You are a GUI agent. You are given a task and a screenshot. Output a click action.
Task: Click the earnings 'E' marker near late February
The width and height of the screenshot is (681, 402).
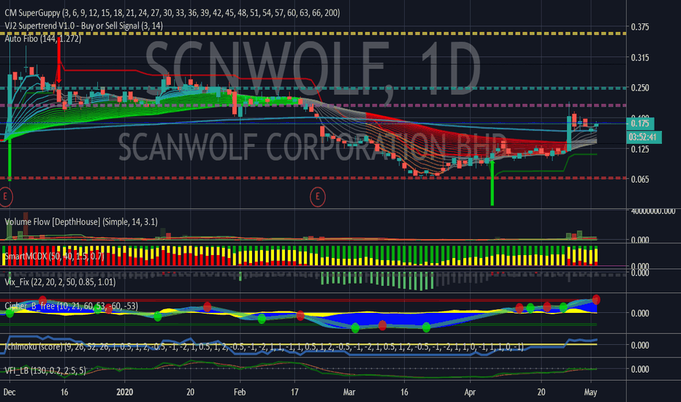[317, 197]
